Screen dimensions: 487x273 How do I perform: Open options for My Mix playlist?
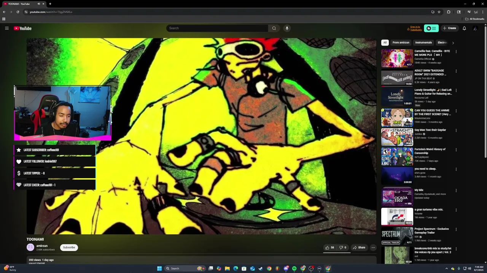[x=456, y=190]
